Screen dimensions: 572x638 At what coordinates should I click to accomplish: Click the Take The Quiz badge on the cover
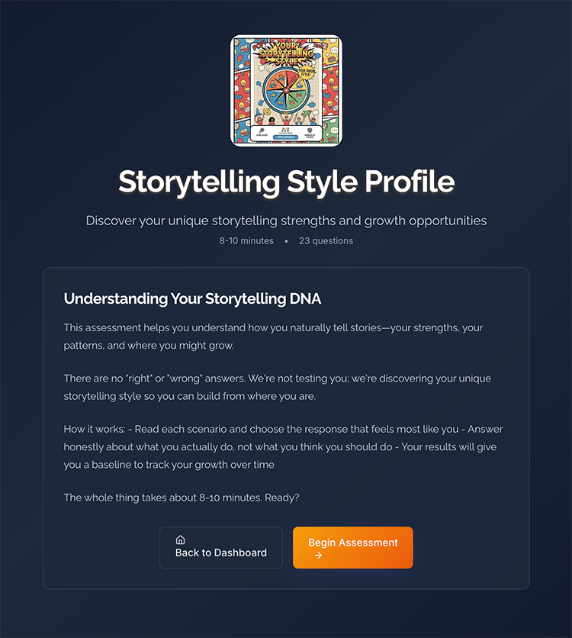(x=285, y=137)
